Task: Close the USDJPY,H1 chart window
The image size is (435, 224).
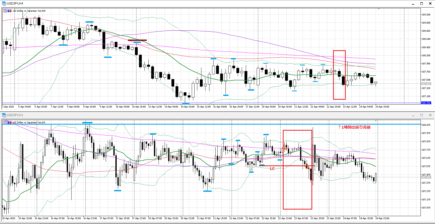Action: click(x=430, y=115)
